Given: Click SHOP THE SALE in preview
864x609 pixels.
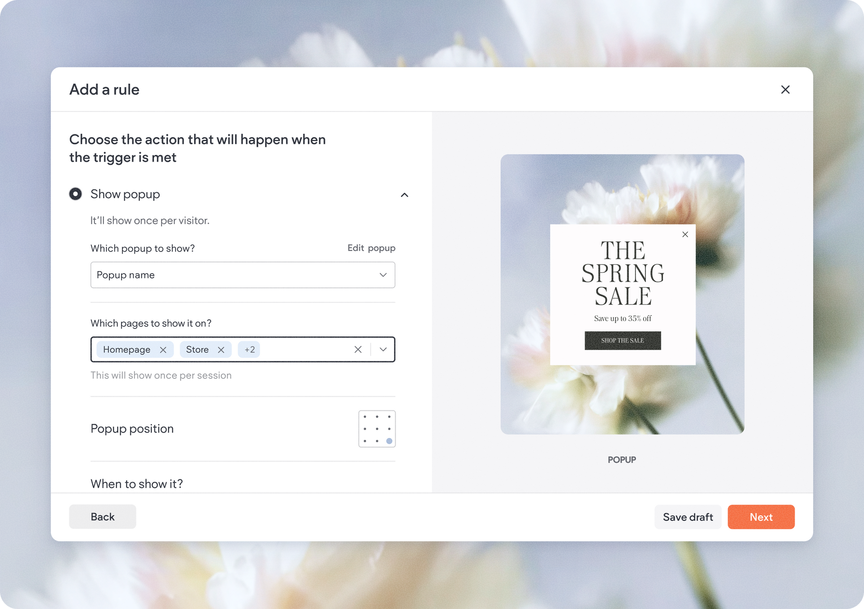Looking at the screenshot, I should point(623,341).
